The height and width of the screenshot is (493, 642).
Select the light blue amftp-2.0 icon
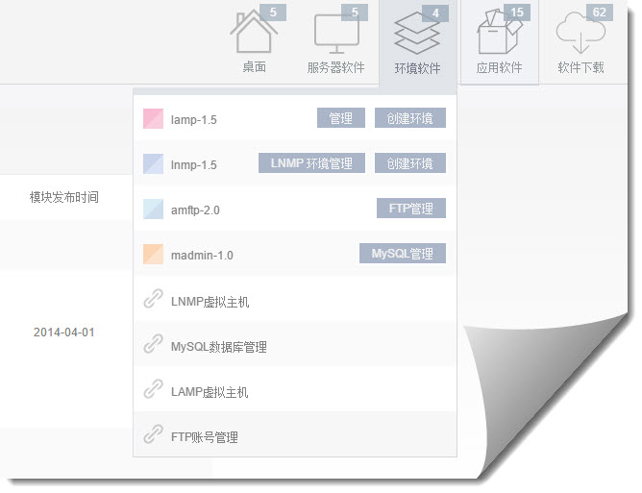(x=153, y=210)
